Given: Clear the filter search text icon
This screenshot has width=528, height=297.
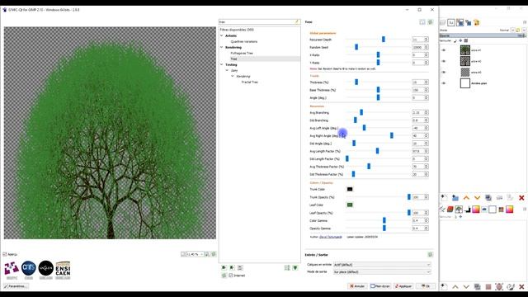Looking at the screenshot, I should (x=297, y=22).
